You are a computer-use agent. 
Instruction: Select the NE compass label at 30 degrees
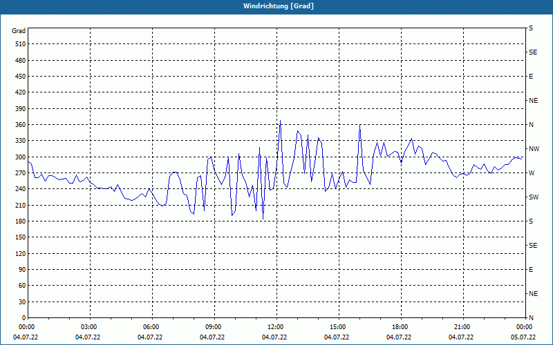[533, 294]
